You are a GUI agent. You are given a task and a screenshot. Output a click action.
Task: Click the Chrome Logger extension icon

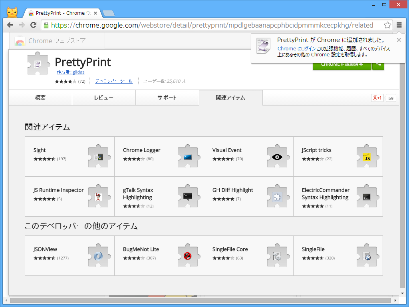click(187, 157)
